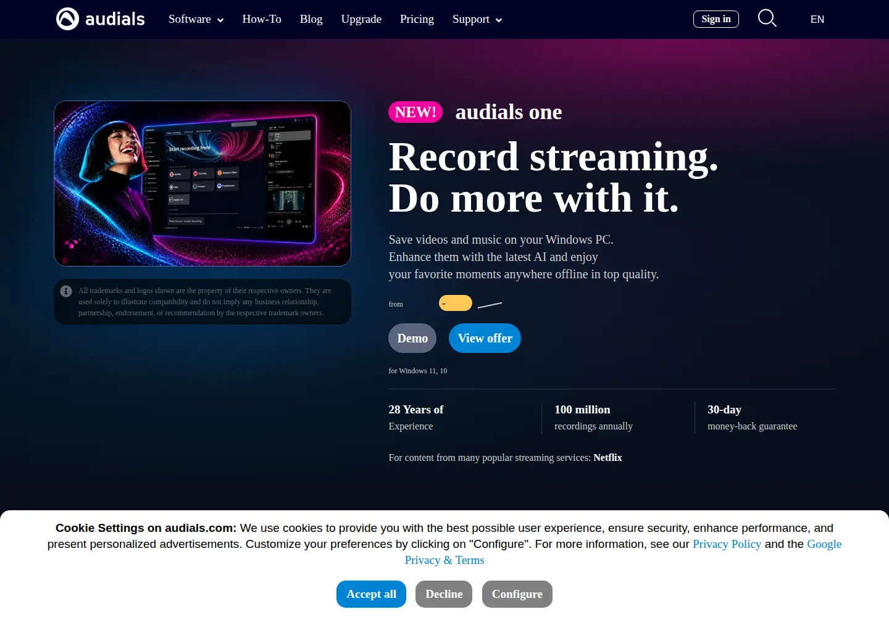Open the Configure cookie settings
The height and width of the screenshot is (617, 889).
tap(517, 594)
